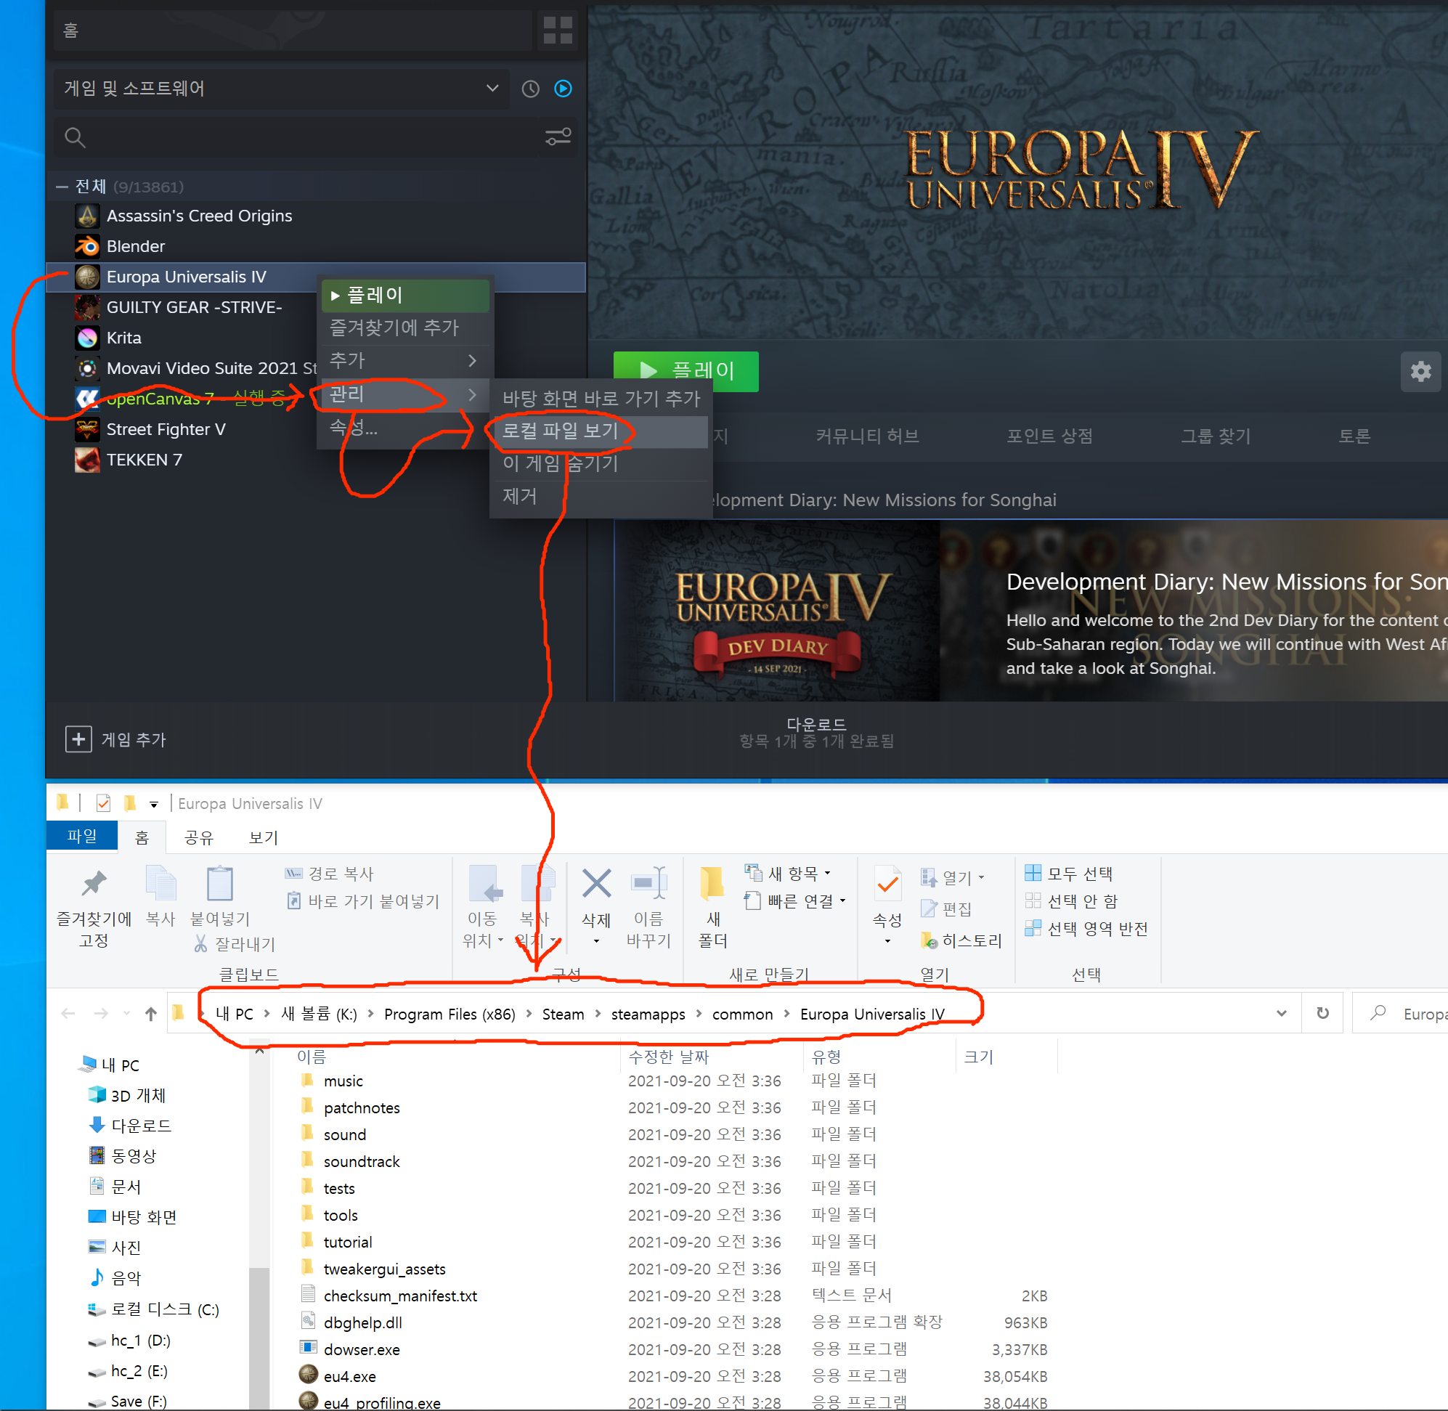Viewport: 1448px width, 1411px height.
Task: Click 경로 복사 in ribbon
Action: [330, 874]
